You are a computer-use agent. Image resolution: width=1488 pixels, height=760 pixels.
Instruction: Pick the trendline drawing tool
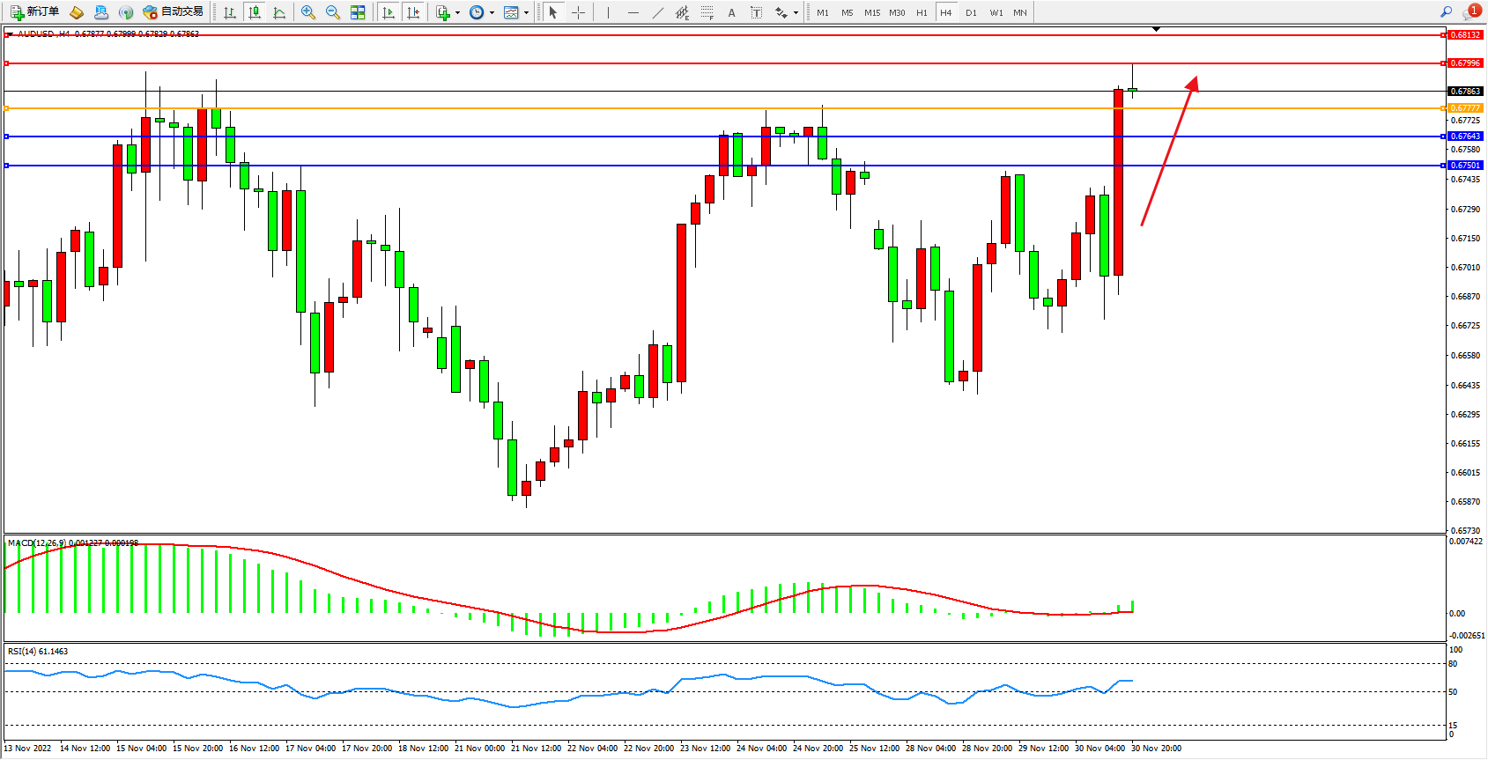[x=658, y=12]
